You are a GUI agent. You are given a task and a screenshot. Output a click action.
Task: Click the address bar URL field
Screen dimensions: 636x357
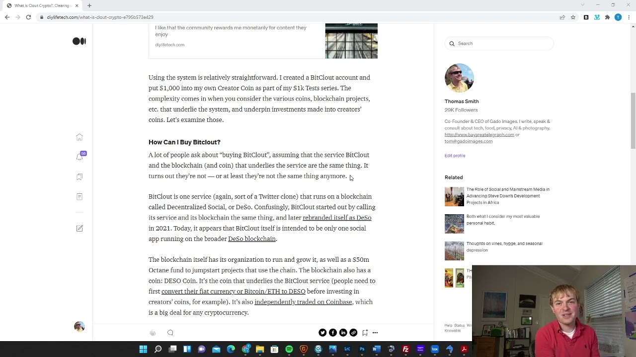[x=298, y=17]
